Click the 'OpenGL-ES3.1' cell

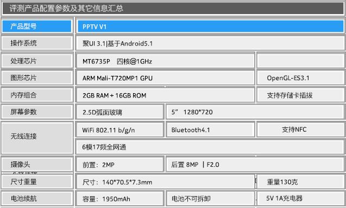click(x=300, y=78)
